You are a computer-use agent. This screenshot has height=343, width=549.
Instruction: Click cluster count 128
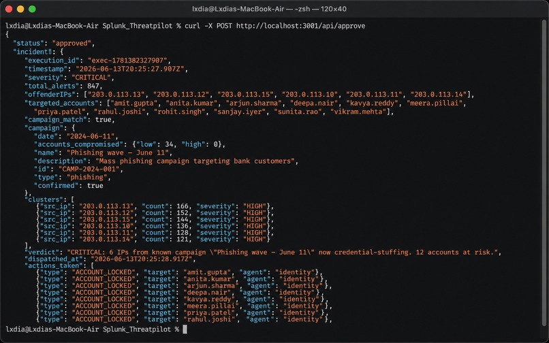183,233
